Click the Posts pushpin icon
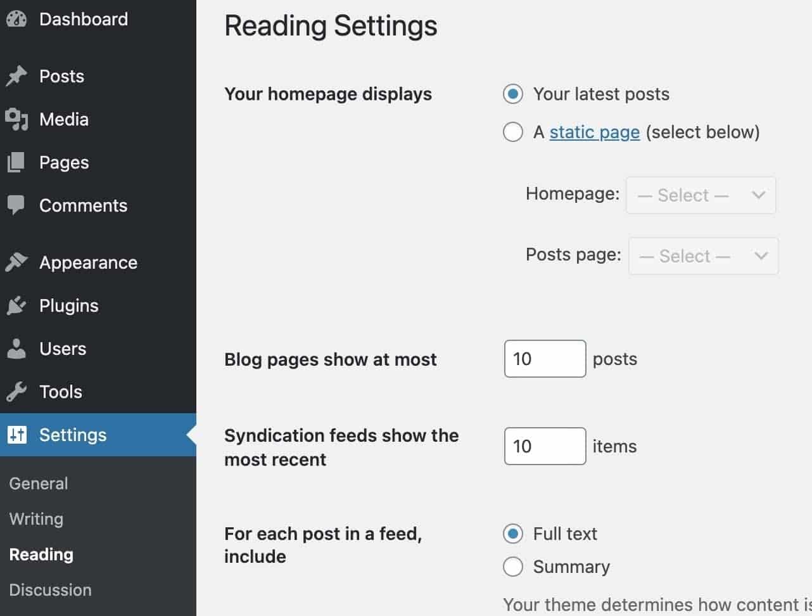 16,76
